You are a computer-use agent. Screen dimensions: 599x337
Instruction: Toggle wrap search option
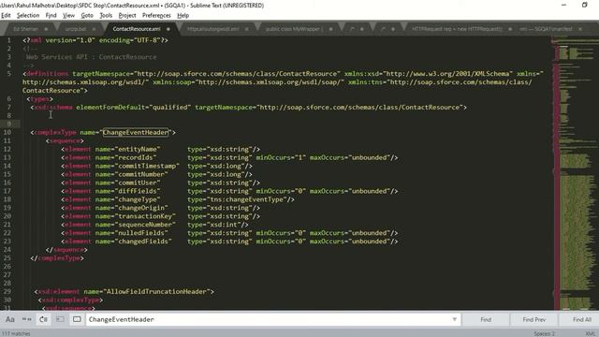coord(44,319)
